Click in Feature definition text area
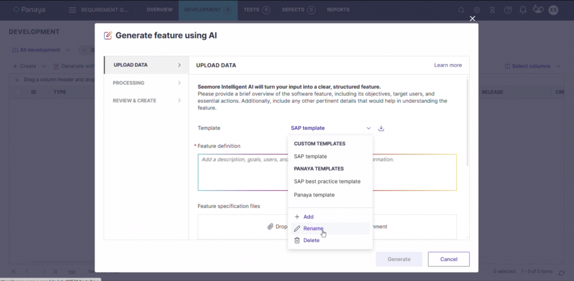The image size is (574, 281). tap(327, 172)
